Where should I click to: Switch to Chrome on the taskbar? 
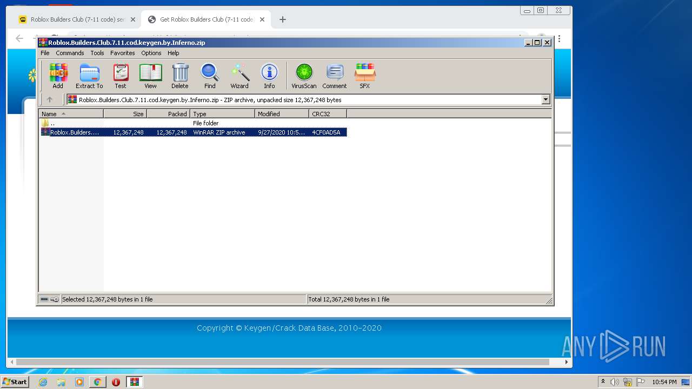click(97, 382)
